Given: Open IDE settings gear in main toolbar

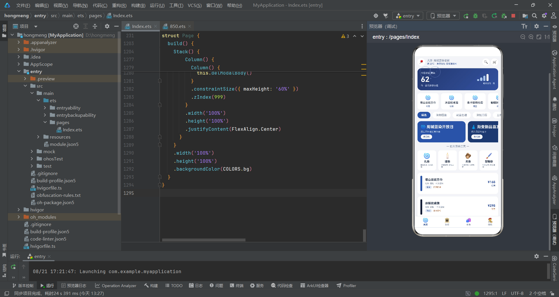Looking at the screenshot, I should (544, 16).
